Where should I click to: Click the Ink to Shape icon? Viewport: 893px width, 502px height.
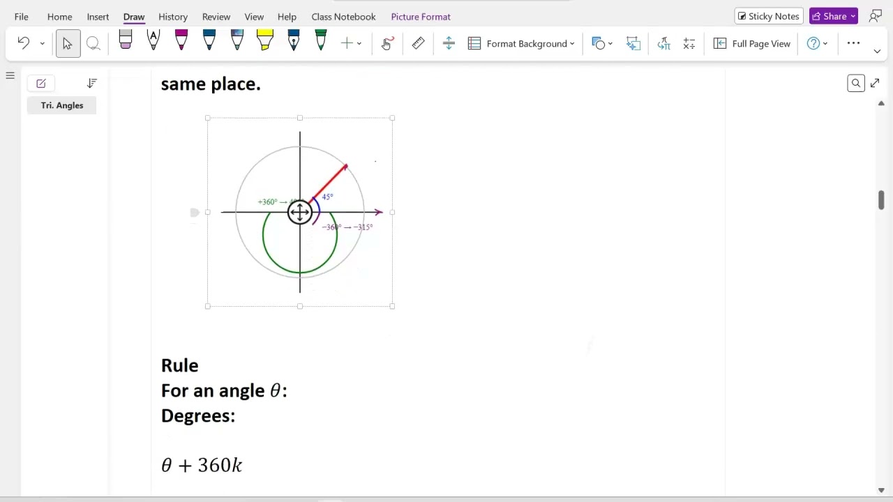coord(633,43)
